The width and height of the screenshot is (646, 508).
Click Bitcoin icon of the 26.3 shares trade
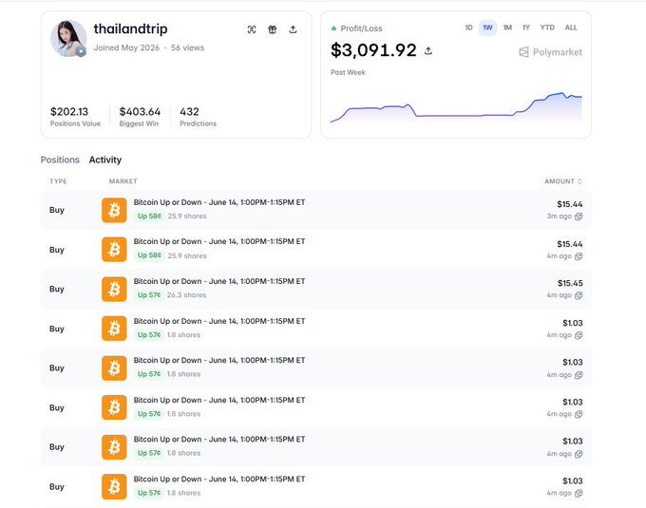pyautogui.click(x=114, y=289)
